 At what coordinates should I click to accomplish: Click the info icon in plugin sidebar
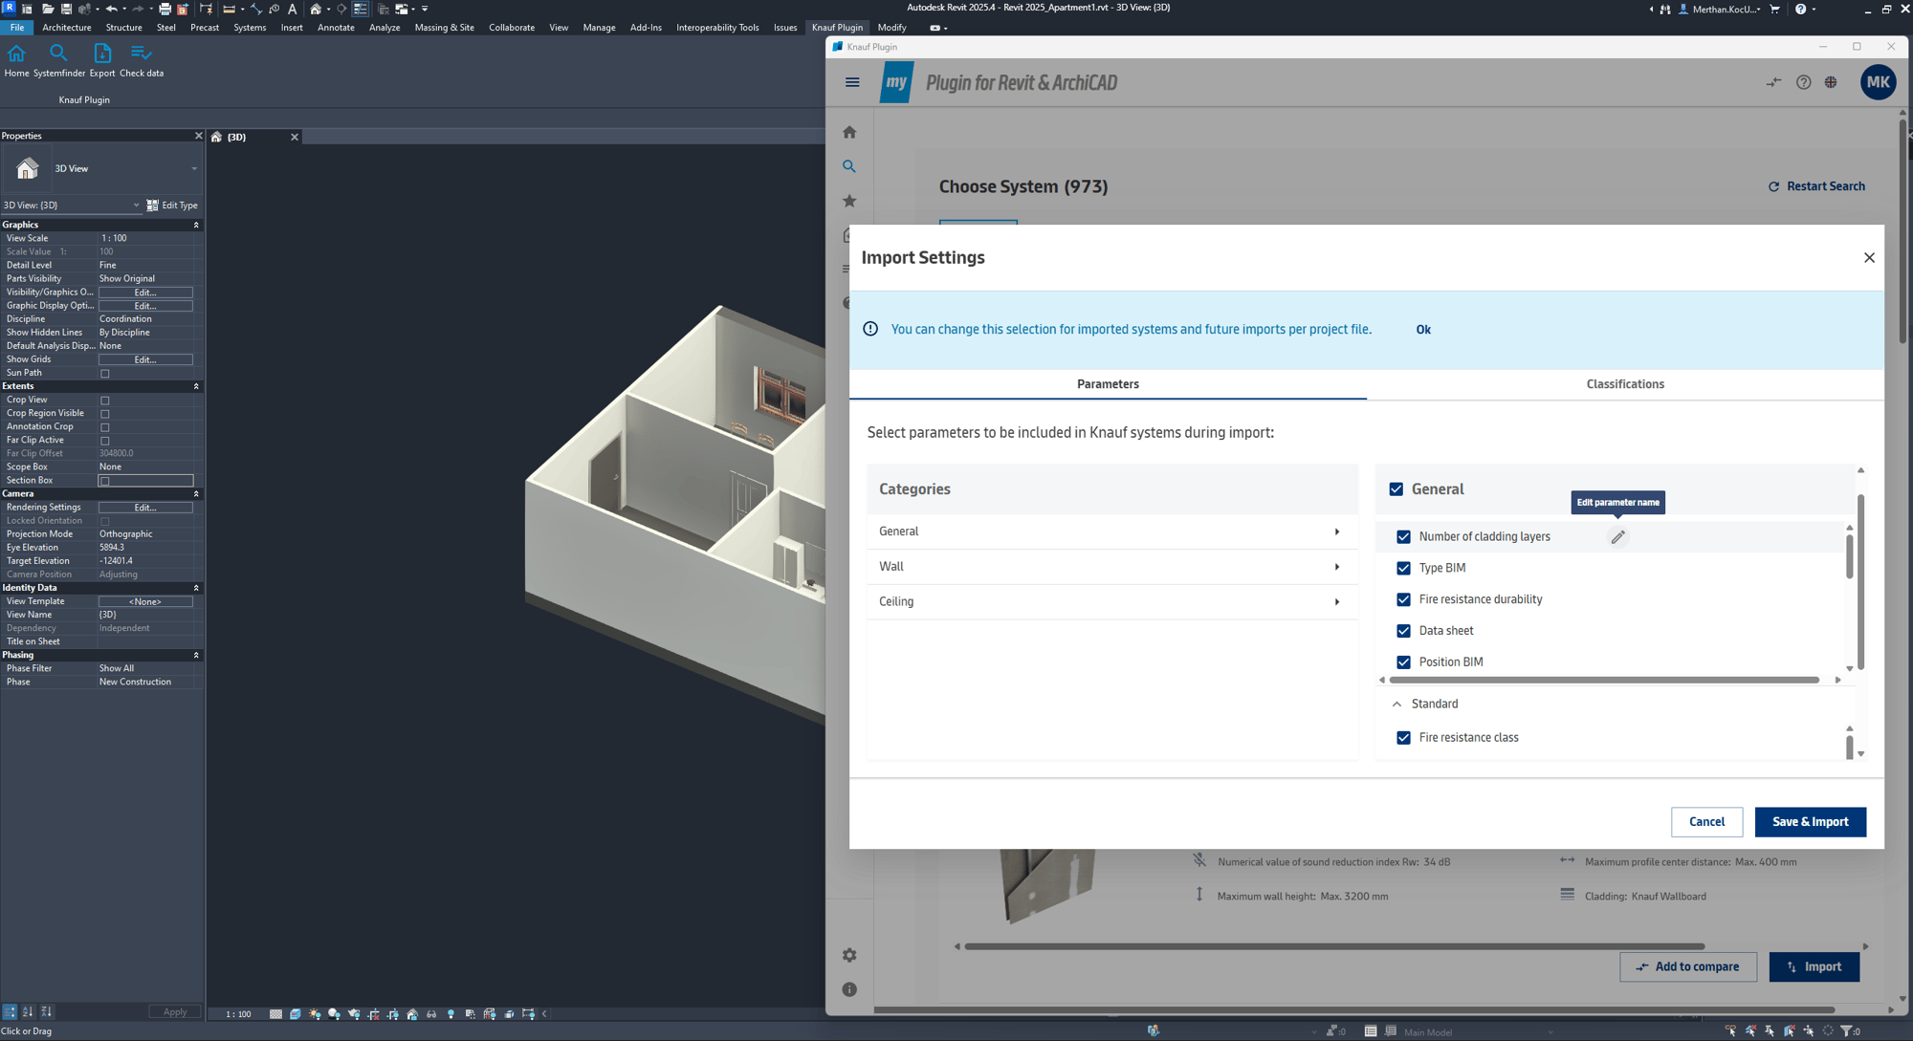pos(849,989)
